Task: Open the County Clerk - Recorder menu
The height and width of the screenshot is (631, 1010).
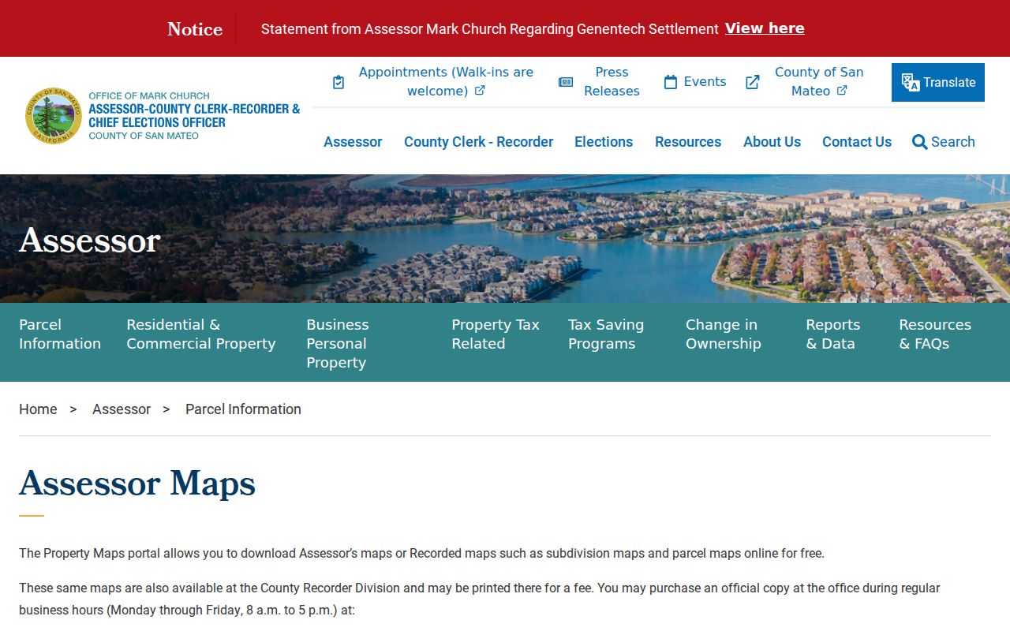Action: pos(478,142)
